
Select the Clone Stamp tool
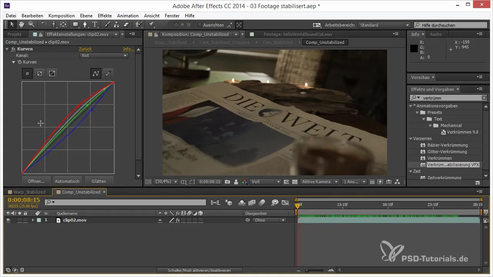(117, 25)
